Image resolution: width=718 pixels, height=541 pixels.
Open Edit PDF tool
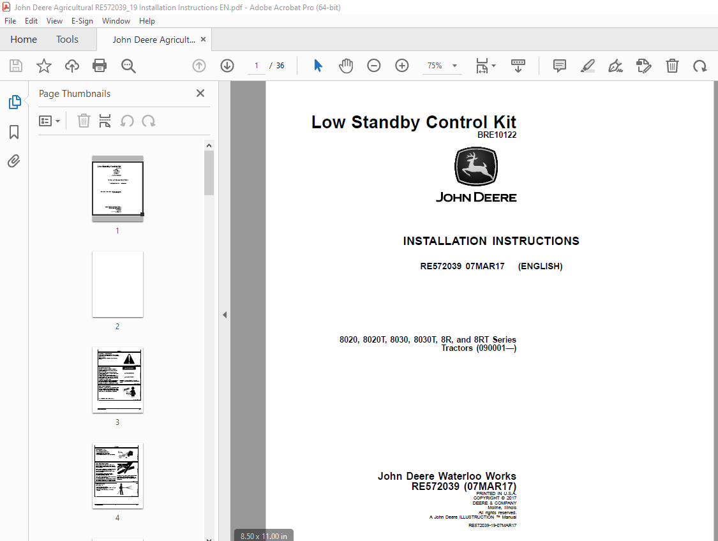(x=644, y=66)
